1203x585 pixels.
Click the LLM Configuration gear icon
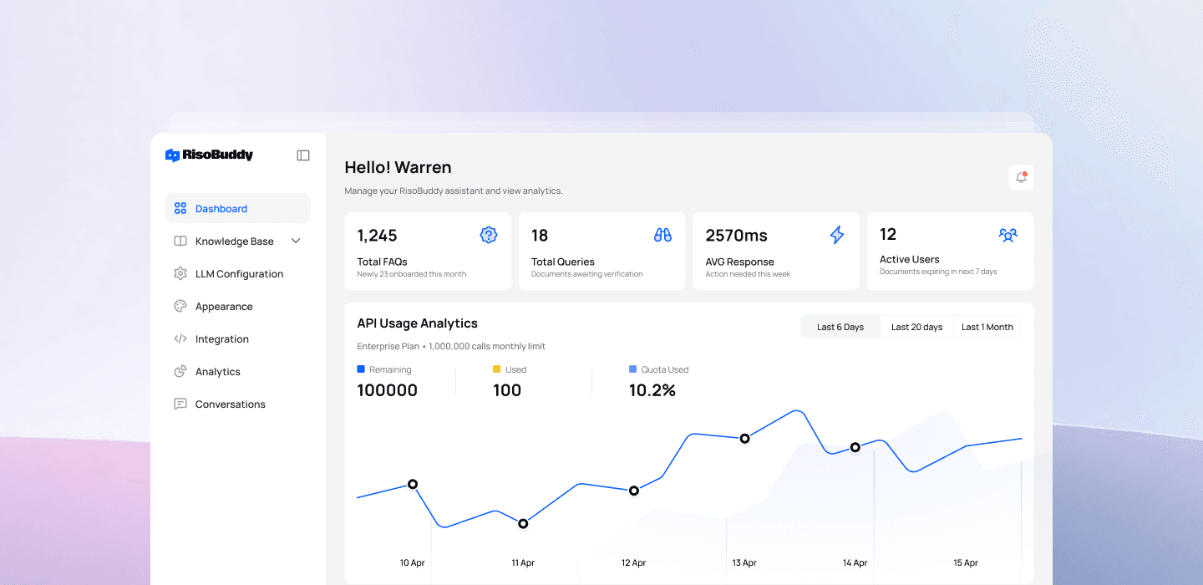coord(180,274)
